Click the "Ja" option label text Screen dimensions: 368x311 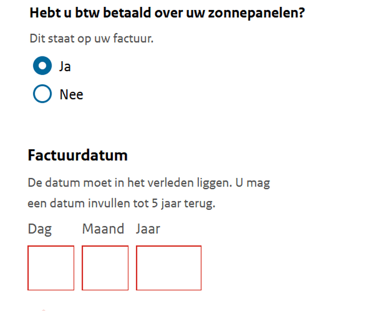65,67
